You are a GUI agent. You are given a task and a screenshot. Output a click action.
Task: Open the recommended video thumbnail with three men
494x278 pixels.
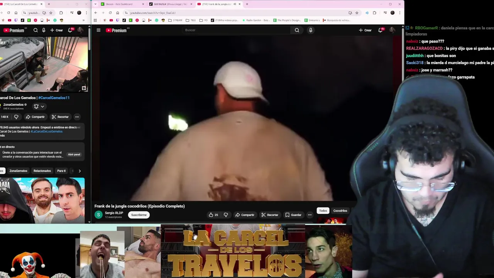coord(42,200)
